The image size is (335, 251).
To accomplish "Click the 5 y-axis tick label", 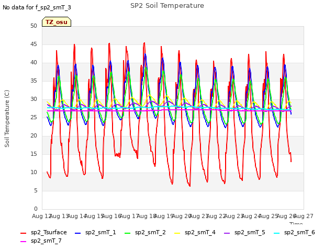I will pos(36,190).
